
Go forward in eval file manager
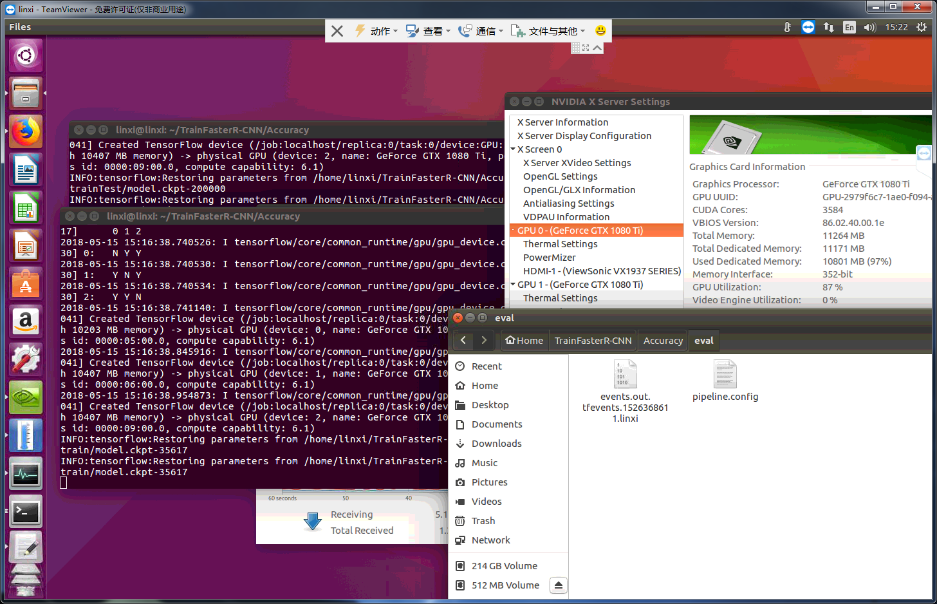click(484, 340)
